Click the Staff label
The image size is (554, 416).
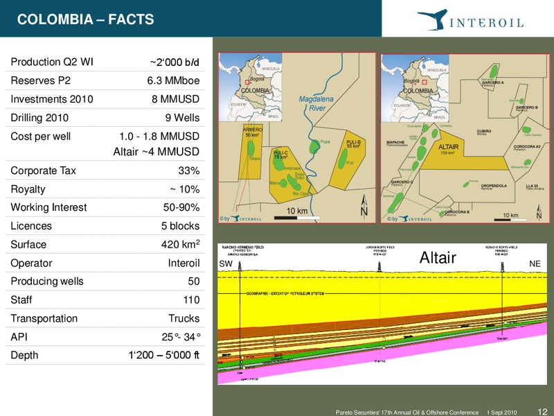click(x=21, y=300)
